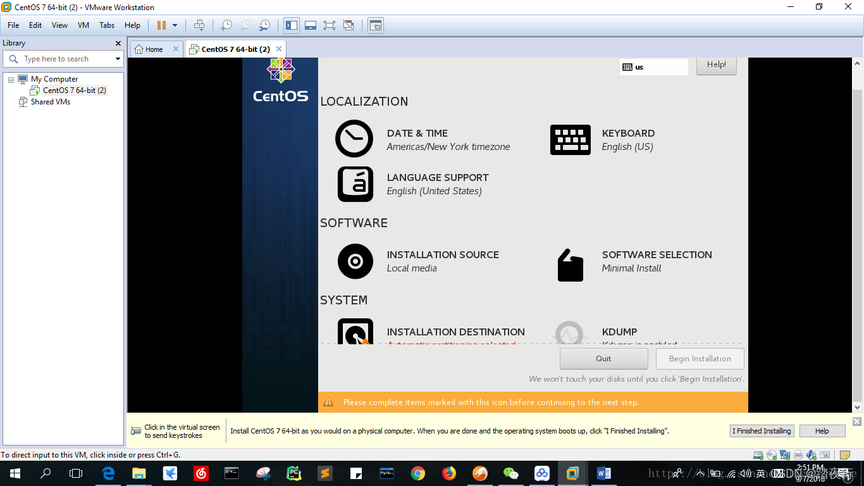
Task: Open the Help menu
Action: 133,25
